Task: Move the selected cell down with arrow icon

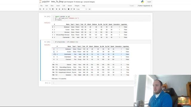Action: pyautogui.click(x=59, y=9)
